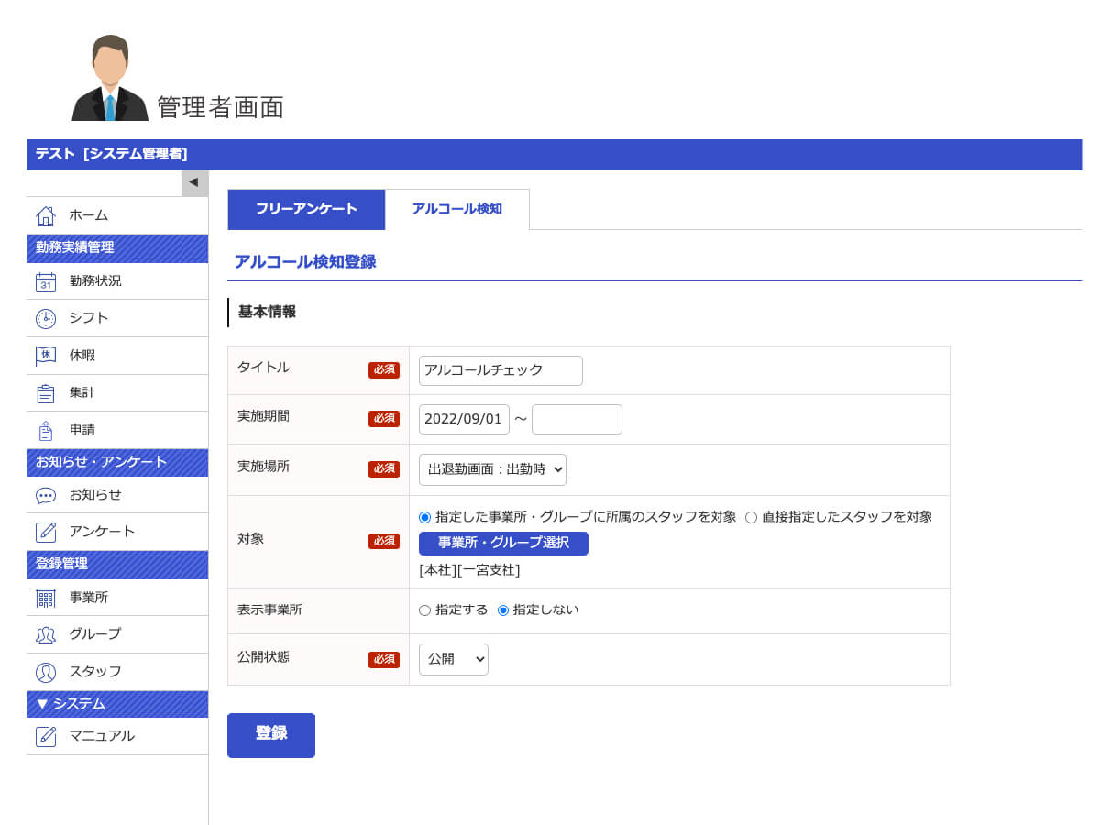1100x825 pixels.
Task: Open 事業所 menu item
Action: (x=117, y=598)
